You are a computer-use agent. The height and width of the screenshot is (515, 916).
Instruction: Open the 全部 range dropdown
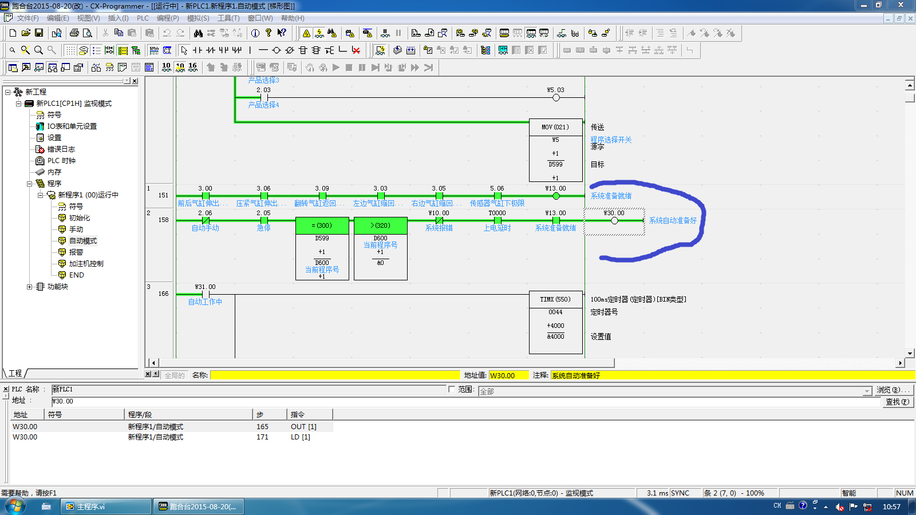867,391
